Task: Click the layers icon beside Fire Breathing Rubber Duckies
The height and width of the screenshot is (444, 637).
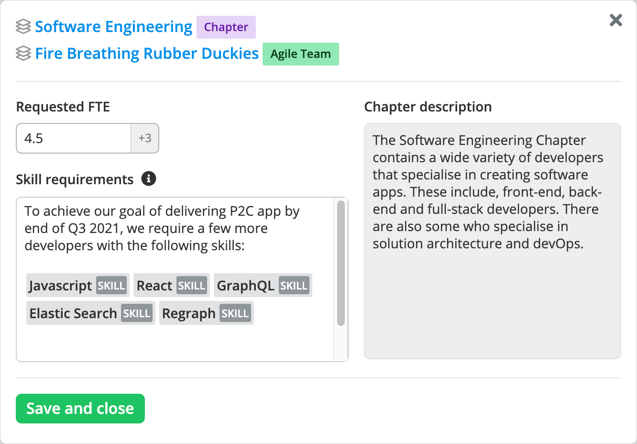Action: pyautogui.click(x=23, y=54)
